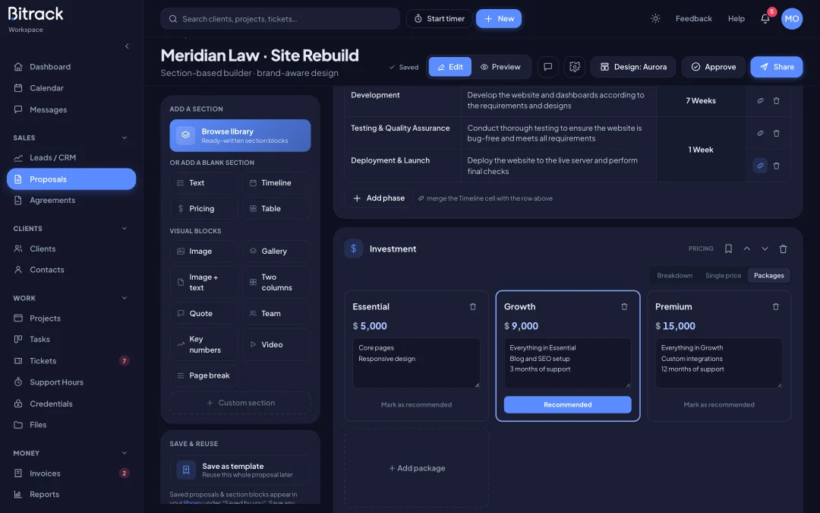Collapse the CLIENTS sidebar group
820x513 pixels.
coord(125,228)
